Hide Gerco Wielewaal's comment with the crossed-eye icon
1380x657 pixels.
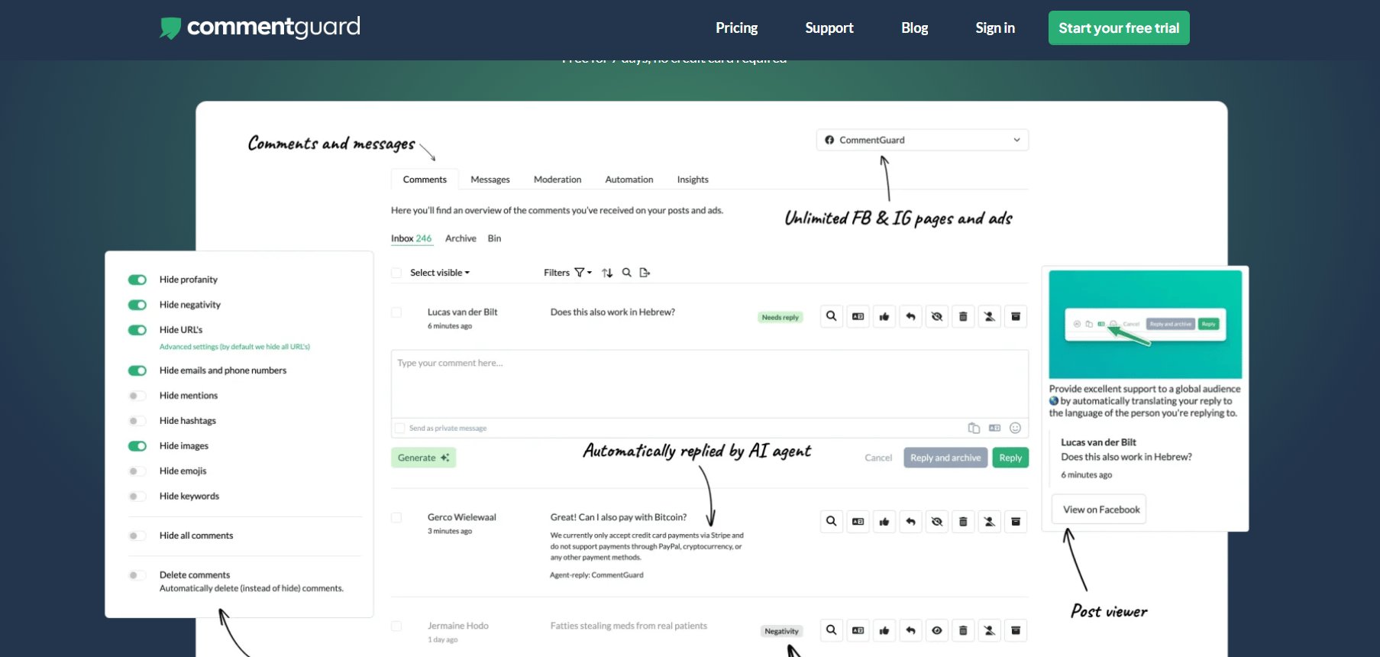tap(937, 522)
